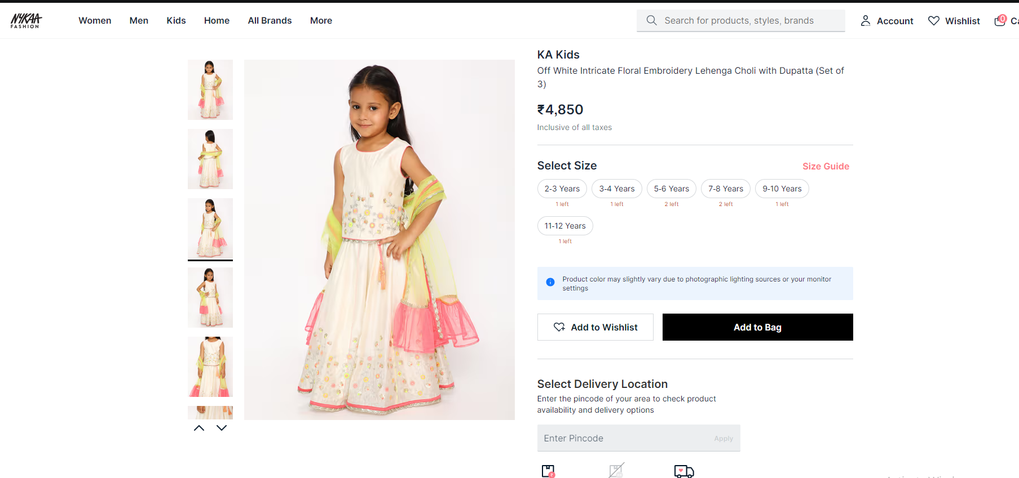This screenshot has width=1019, height=478.
Task: Click the delivery truck icon
Action: point(683,471)
